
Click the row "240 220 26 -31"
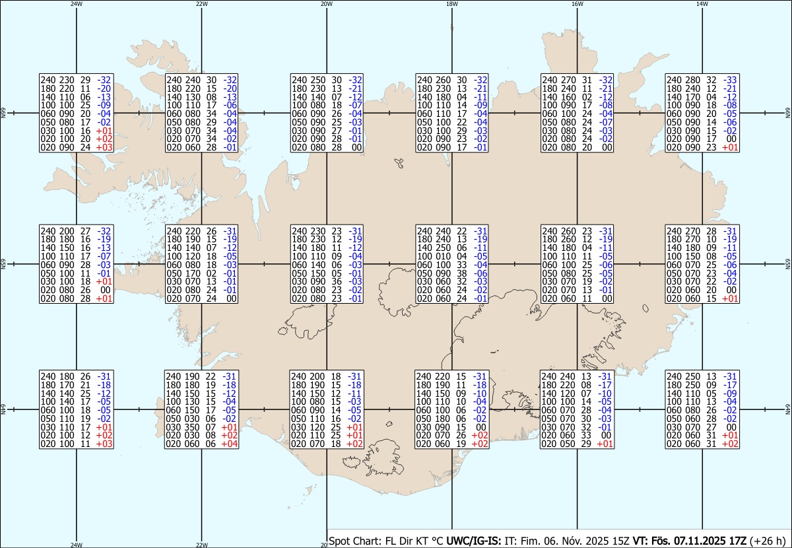pyautogui.click(x=201, y=230)
